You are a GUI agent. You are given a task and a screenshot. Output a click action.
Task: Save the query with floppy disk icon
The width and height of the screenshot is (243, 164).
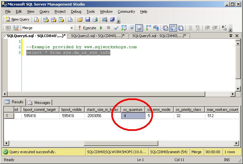click(88, 19)
